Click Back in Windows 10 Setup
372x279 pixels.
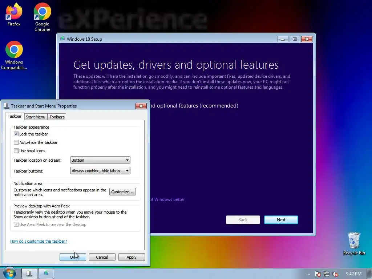243,220
